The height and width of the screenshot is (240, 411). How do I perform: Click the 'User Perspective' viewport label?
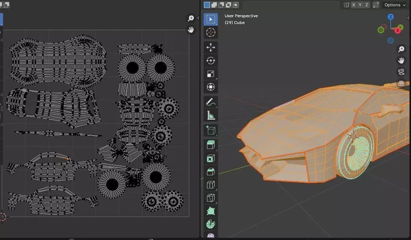click(241, 16)
